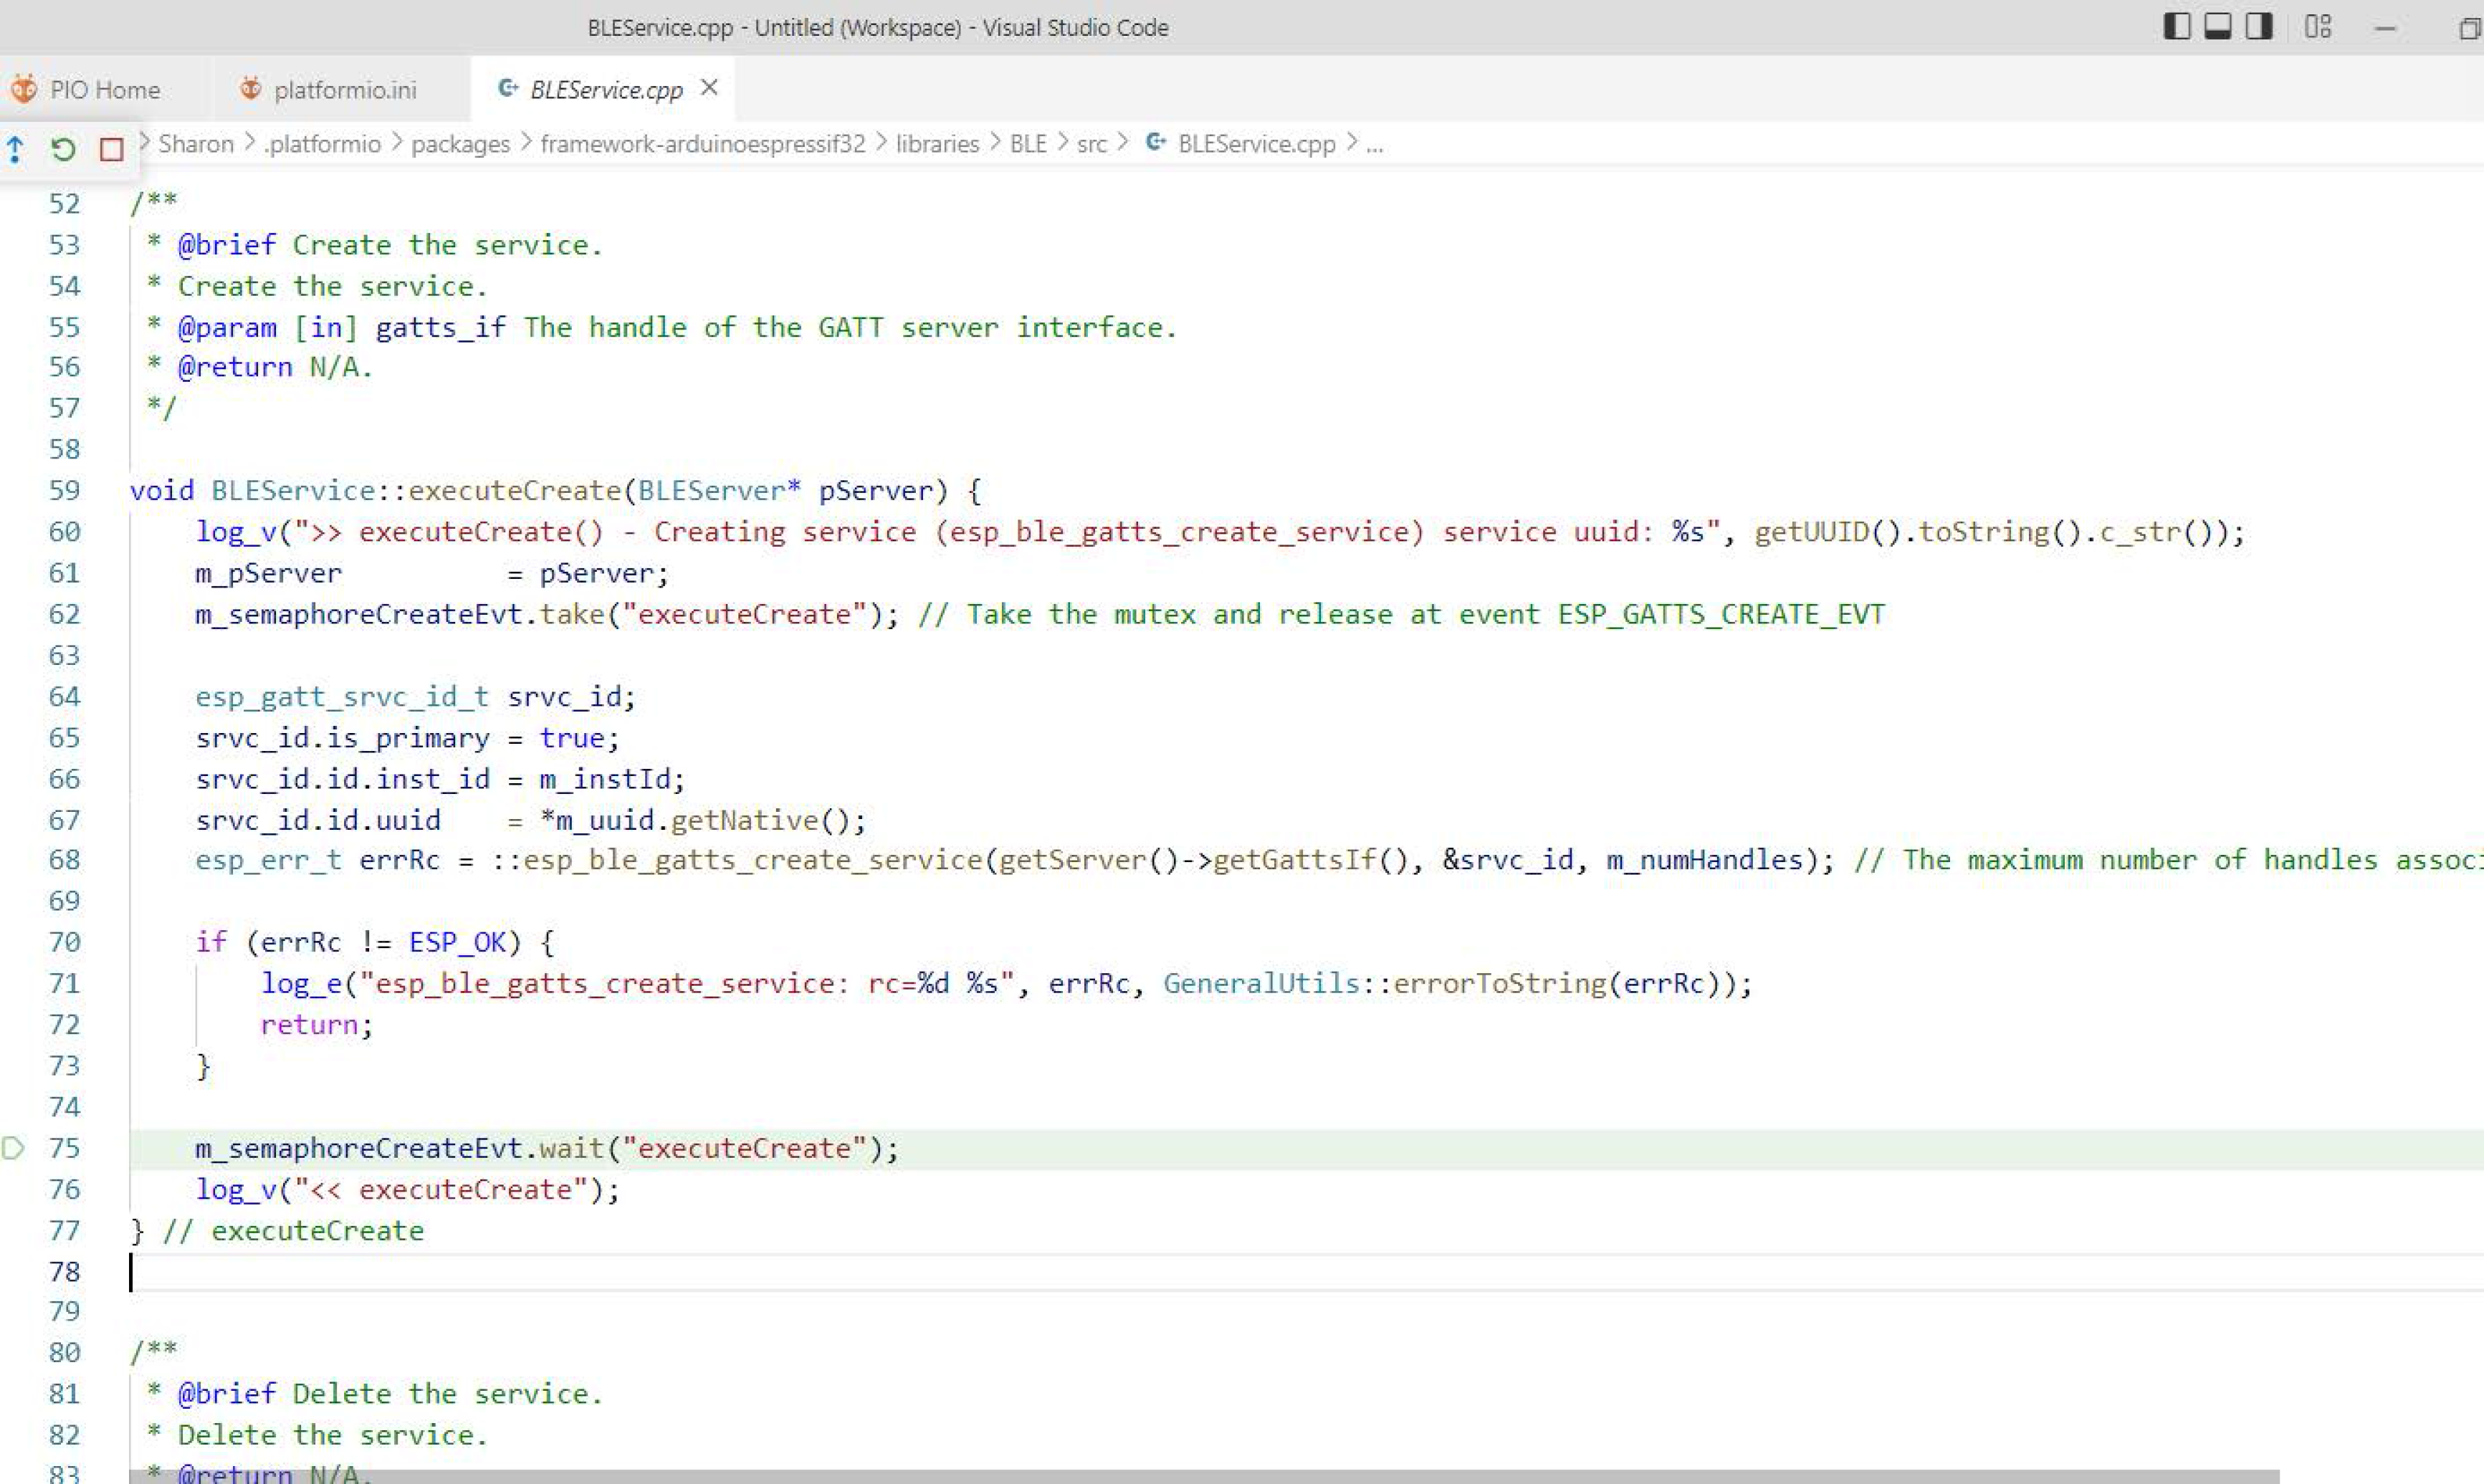The height and width of the screenshot is (1484, 2484).
Task: Expand the breadcrumb src path segment
Action: coord(1099,143)
